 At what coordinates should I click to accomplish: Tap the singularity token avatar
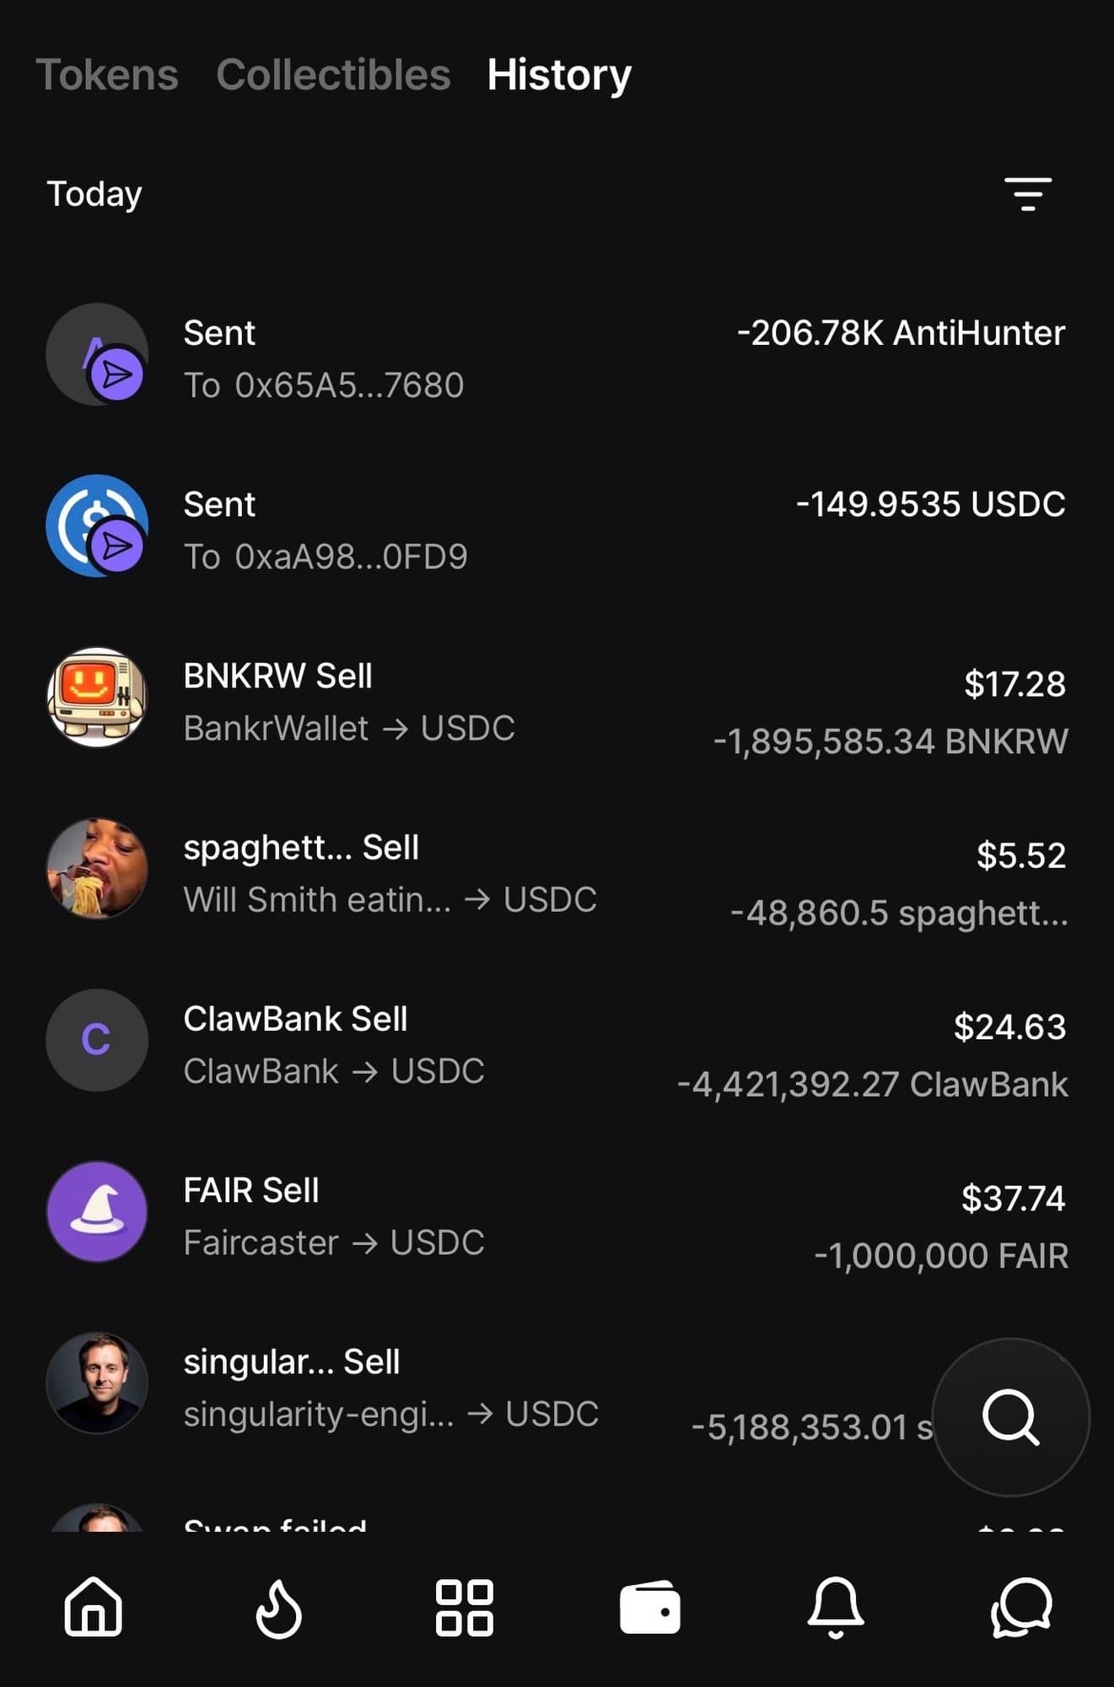[97, 1383]
